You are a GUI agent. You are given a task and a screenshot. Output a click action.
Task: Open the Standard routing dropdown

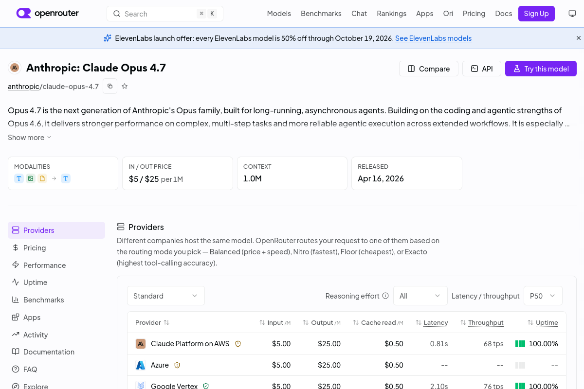click(166, 296)
